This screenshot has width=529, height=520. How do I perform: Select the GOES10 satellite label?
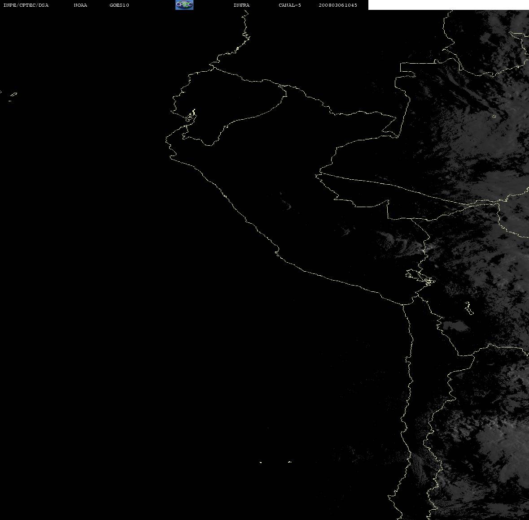[x=119, y=5]
